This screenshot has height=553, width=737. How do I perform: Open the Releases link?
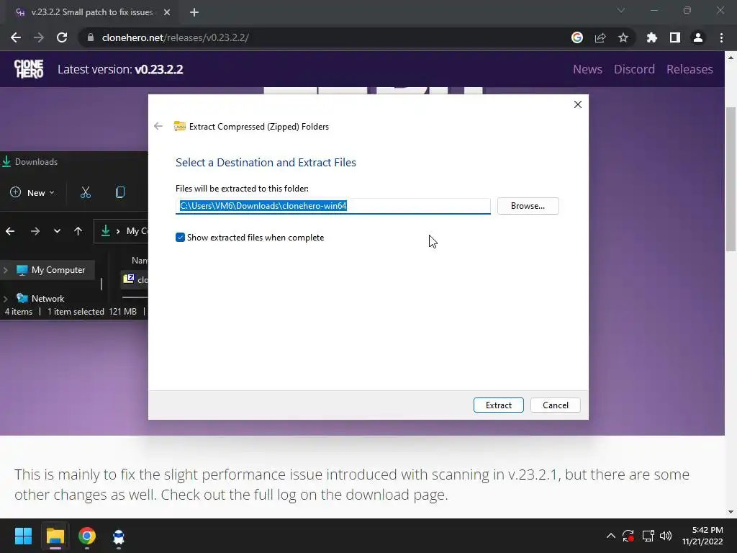[x=689, y=69]
